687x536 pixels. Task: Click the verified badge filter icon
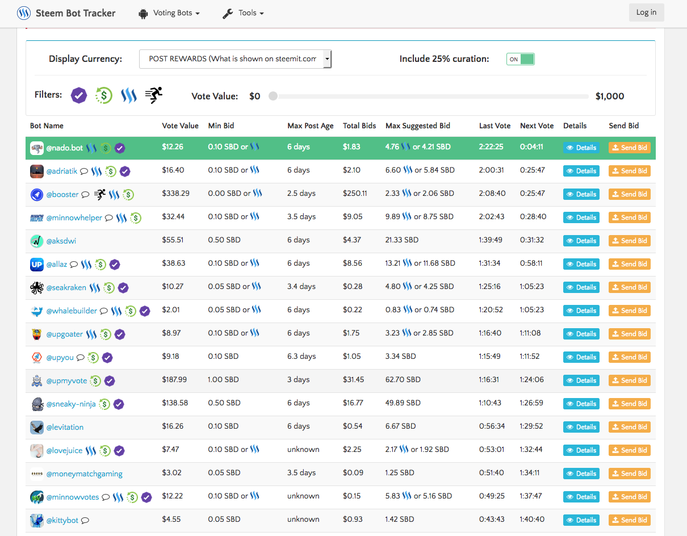[x=79, y=95]
